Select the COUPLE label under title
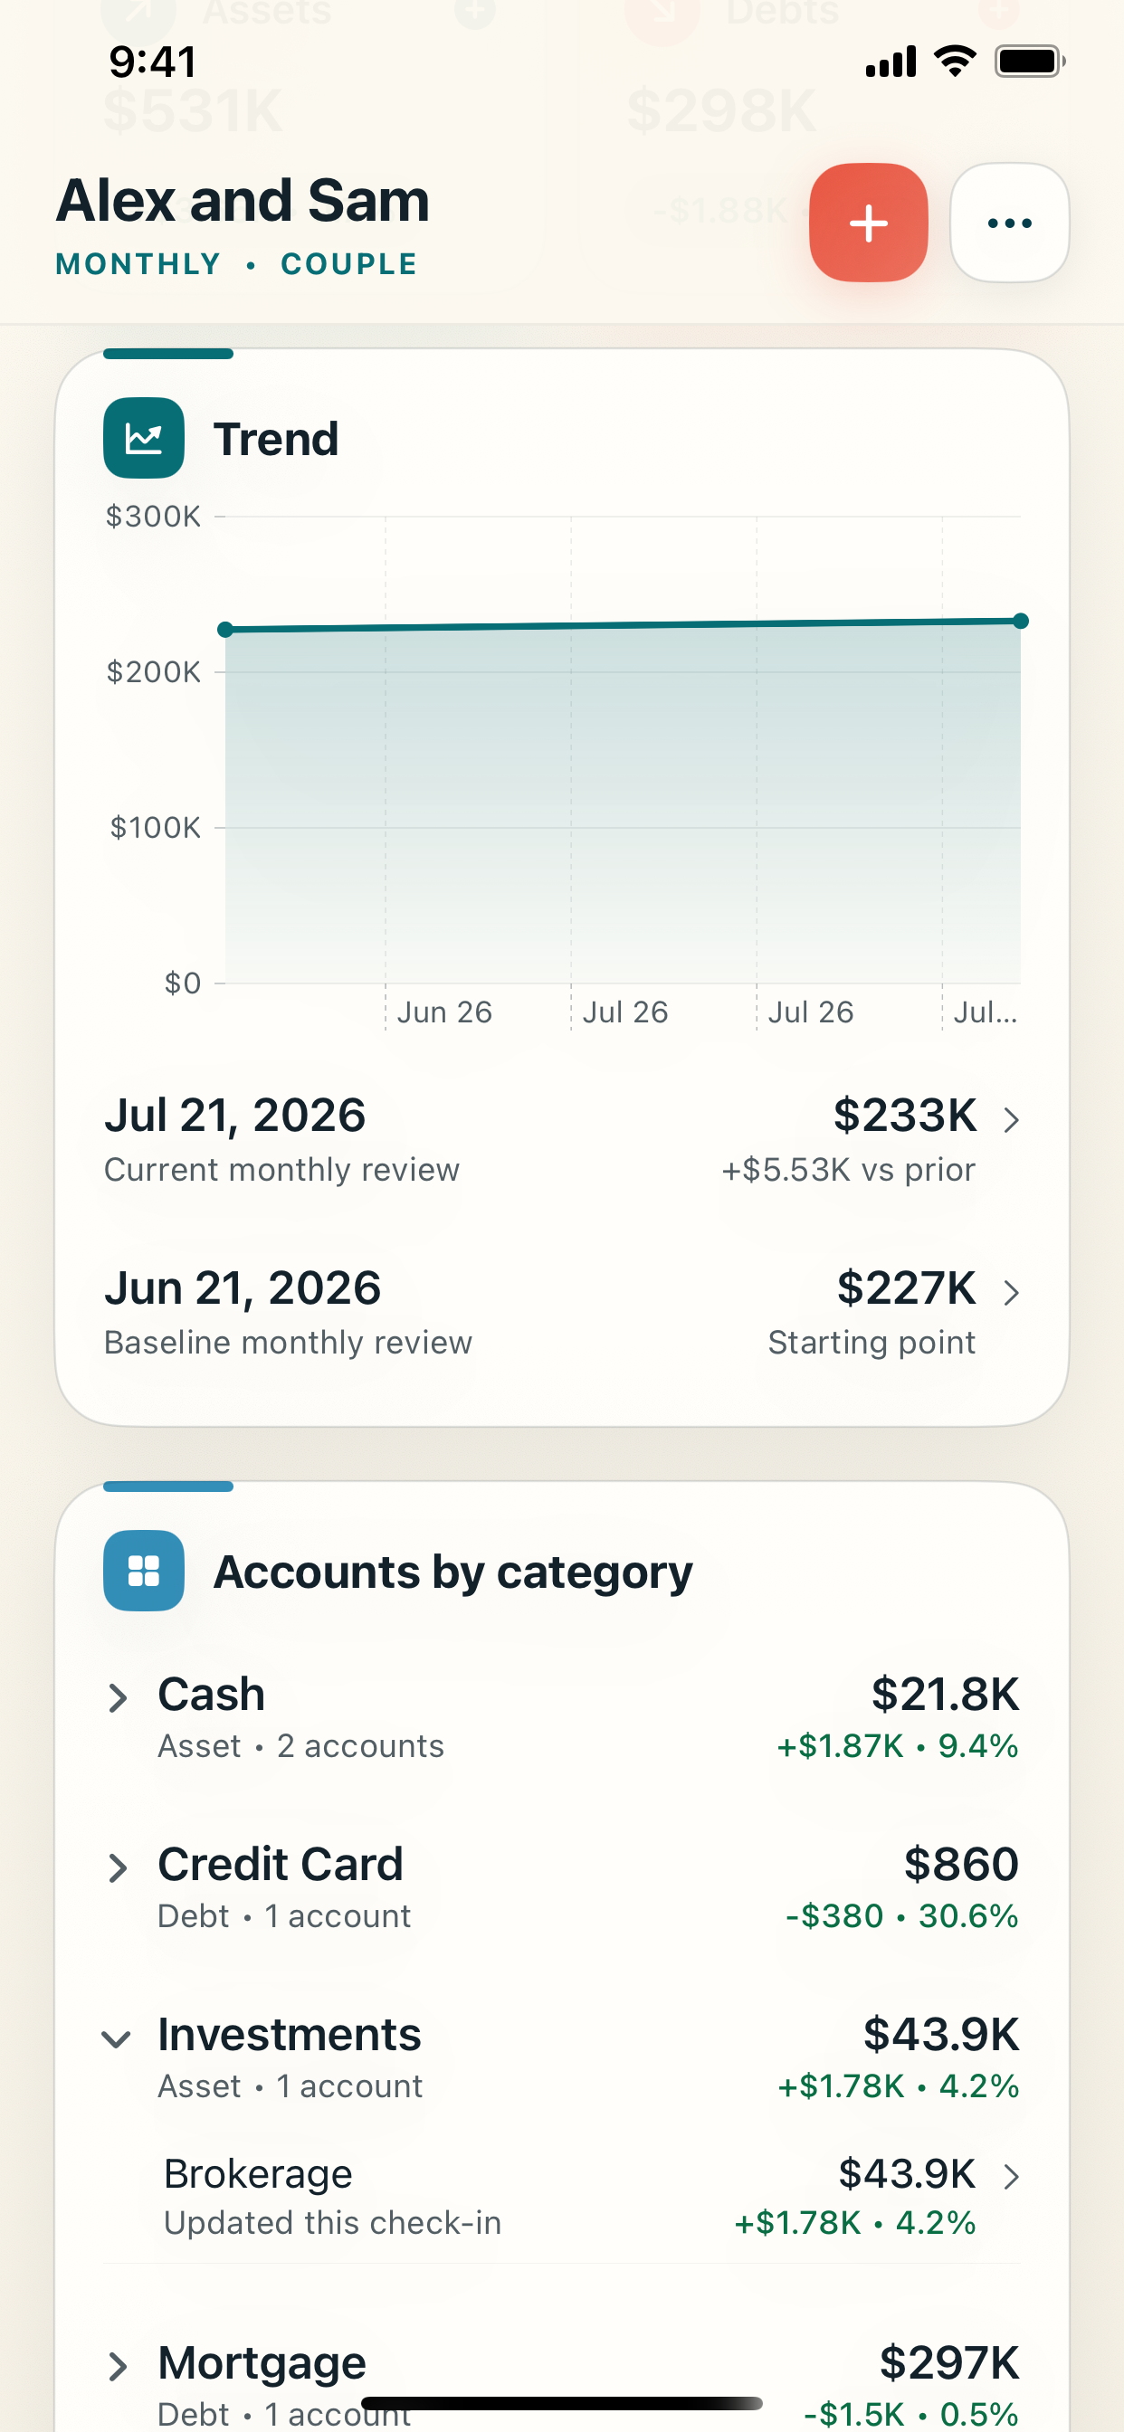The image size is (1124, 2432). pos(349,264)
